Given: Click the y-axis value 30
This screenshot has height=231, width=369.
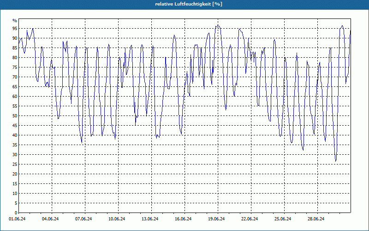Looking at the screenshot, I should (15, 155).
